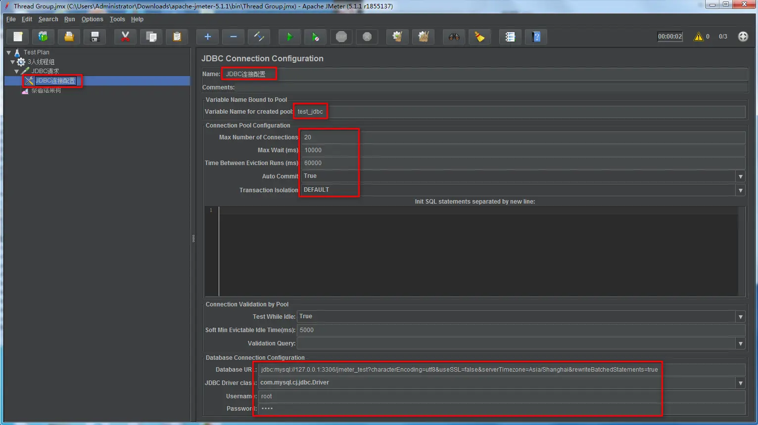
Task: Open the Transaction Isolation dropdown
Action: tap(740, 190)
